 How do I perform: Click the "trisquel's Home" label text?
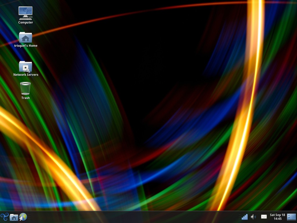pyautogui.click(x=26, y=46)
